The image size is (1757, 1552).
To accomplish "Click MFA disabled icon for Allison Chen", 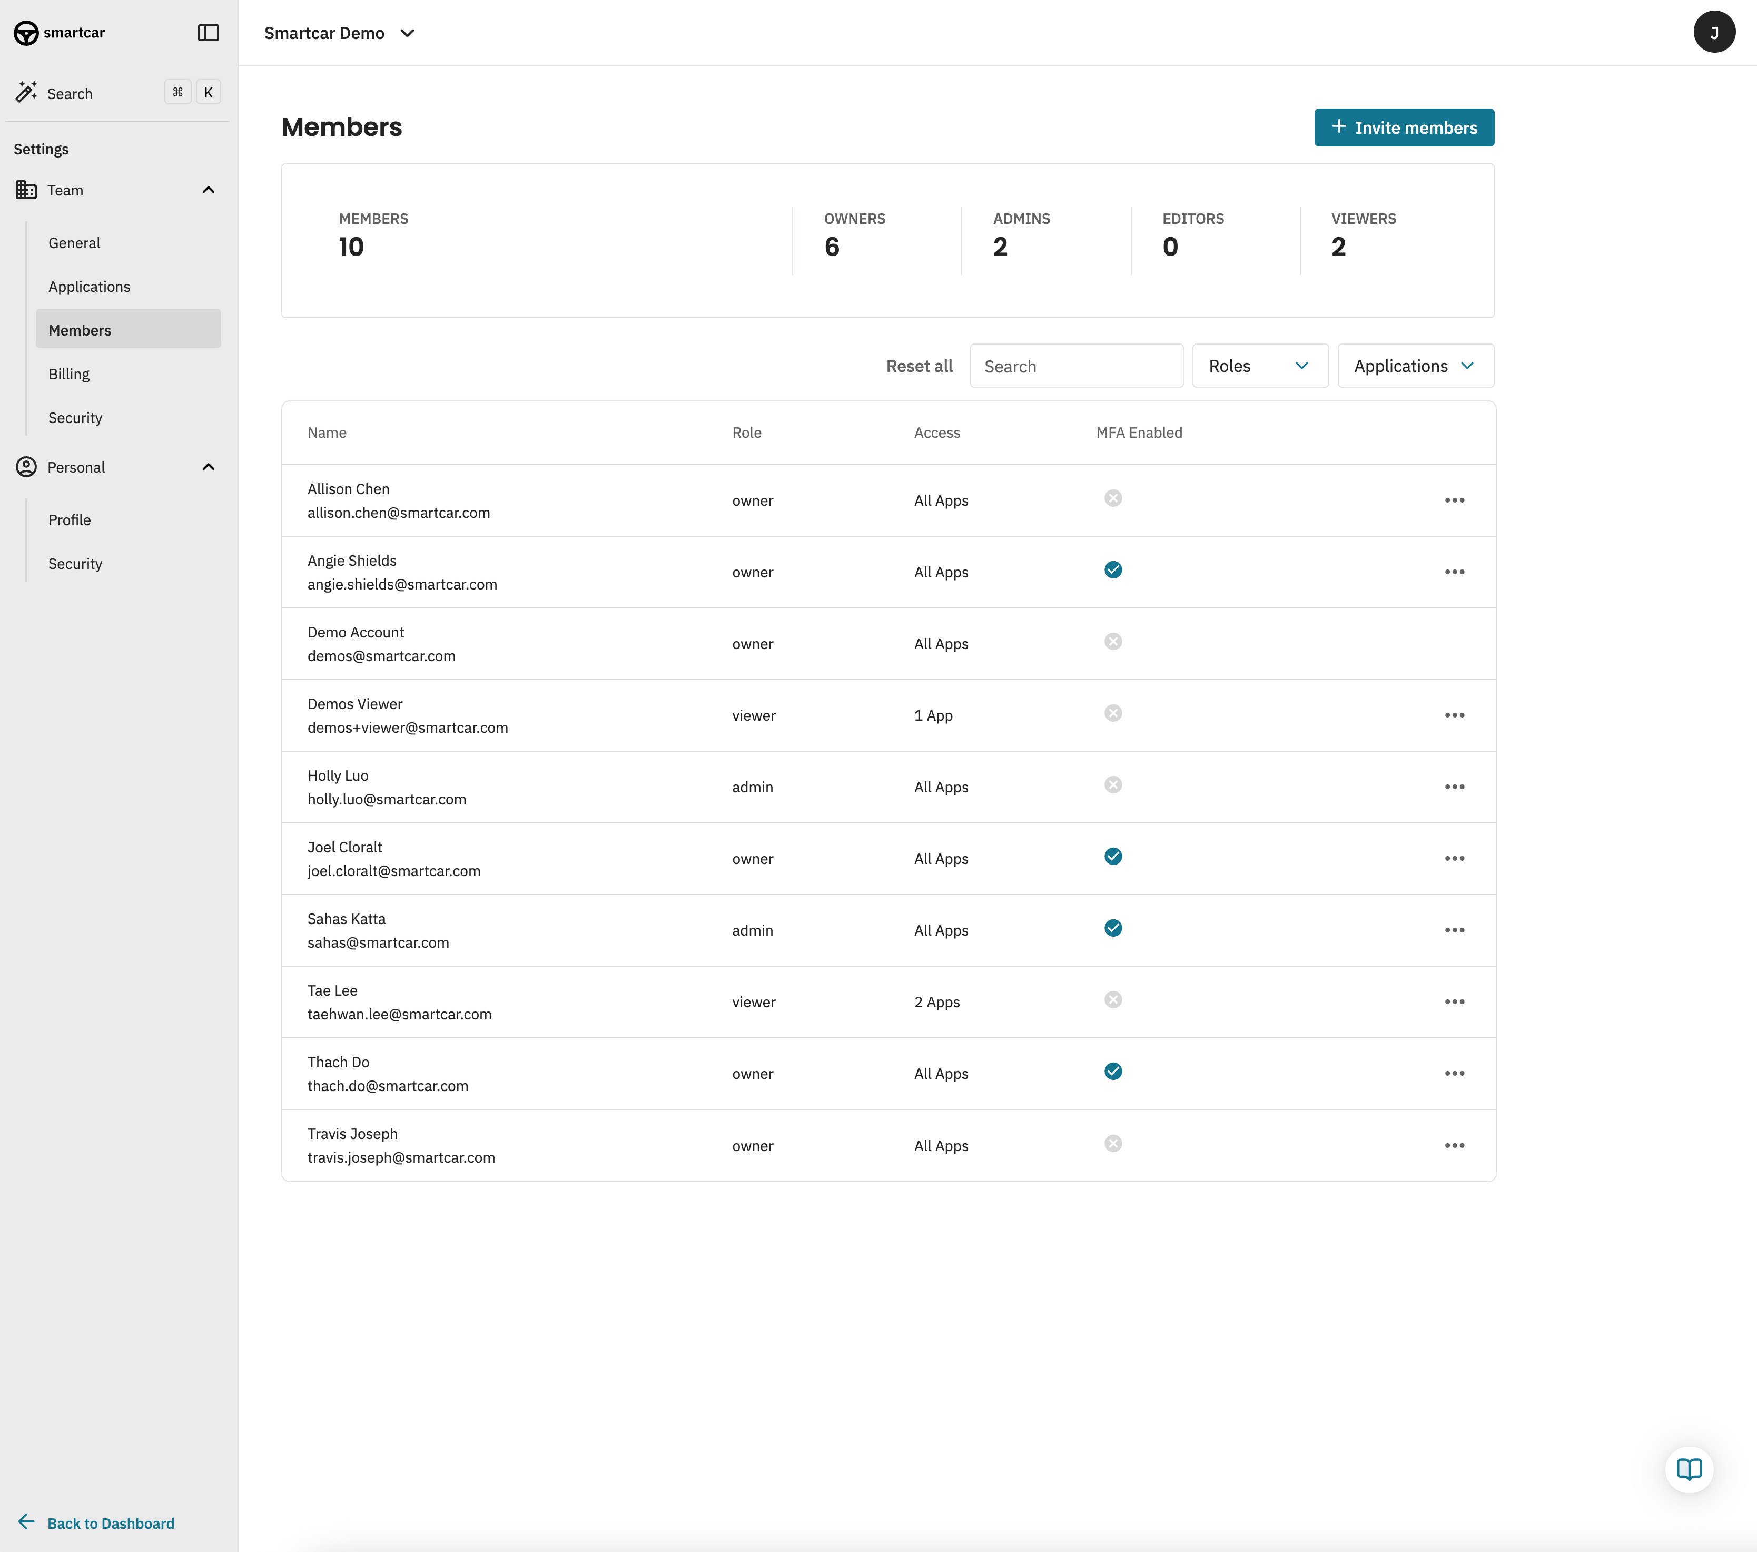I will click(1113, 498).
